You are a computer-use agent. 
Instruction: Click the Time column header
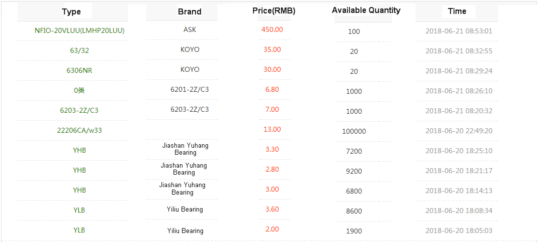tap(457, 11)
